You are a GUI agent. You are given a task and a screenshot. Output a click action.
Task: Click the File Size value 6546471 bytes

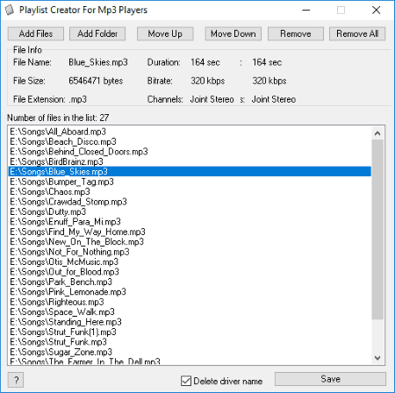tap(96, 81)
